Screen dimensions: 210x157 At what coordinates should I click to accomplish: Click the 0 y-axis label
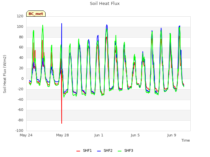(22, 78)
